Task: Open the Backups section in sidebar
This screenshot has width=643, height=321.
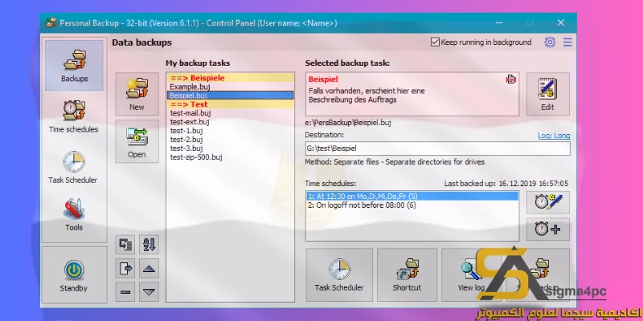Action: (74, 65)
